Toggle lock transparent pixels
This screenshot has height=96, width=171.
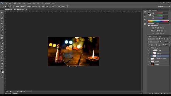point(152,45)
